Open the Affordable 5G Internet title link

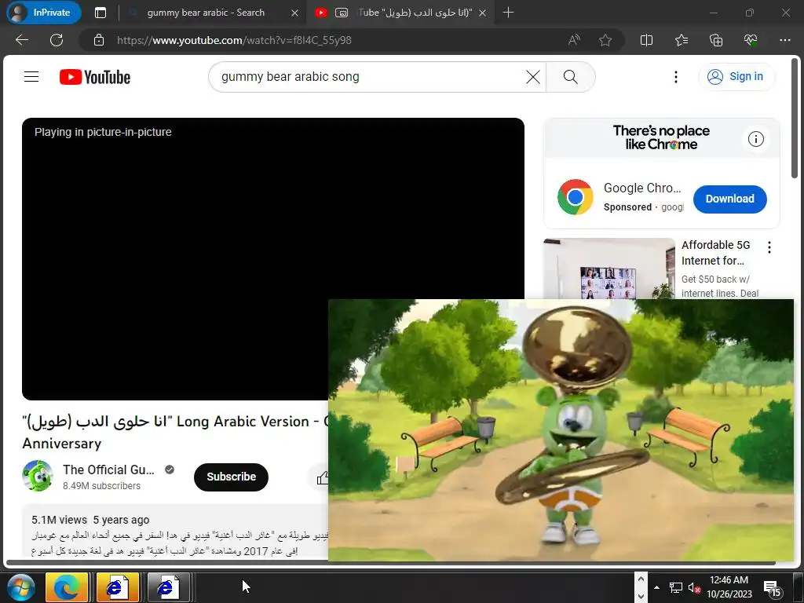point(715,253)
